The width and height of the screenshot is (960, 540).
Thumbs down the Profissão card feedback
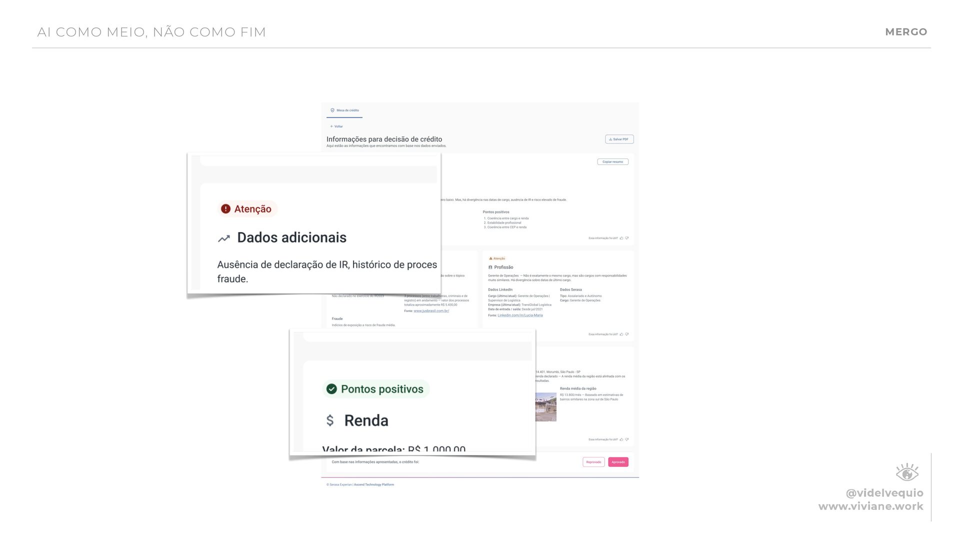point(627,334)
